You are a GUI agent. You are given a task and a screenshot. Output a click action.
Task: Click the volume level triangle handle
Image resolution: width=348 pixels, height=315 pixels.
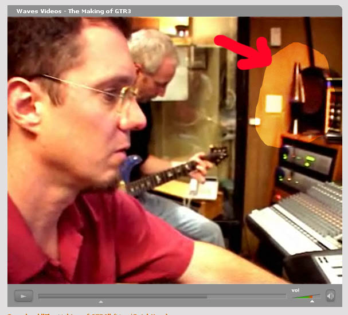click(x=312, y=301)
